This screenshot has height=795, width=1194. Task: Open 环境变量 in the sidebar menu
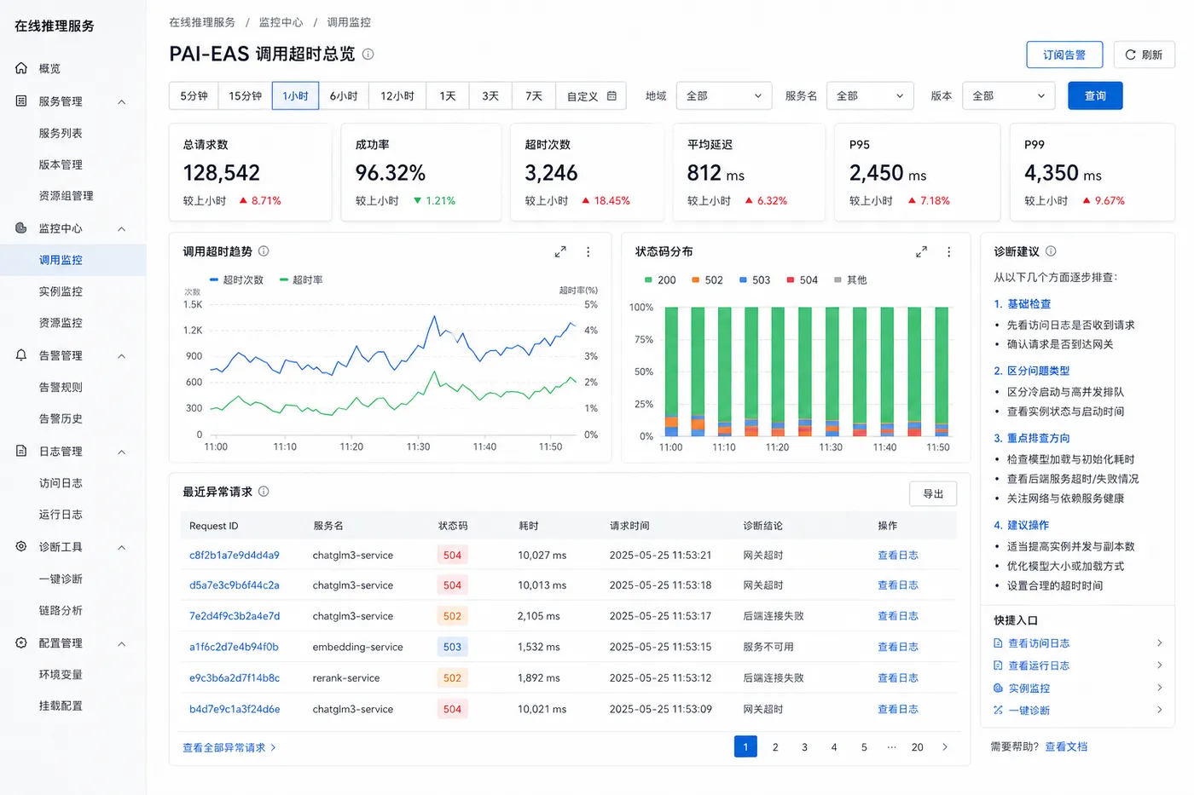click(x=61, y=675)
